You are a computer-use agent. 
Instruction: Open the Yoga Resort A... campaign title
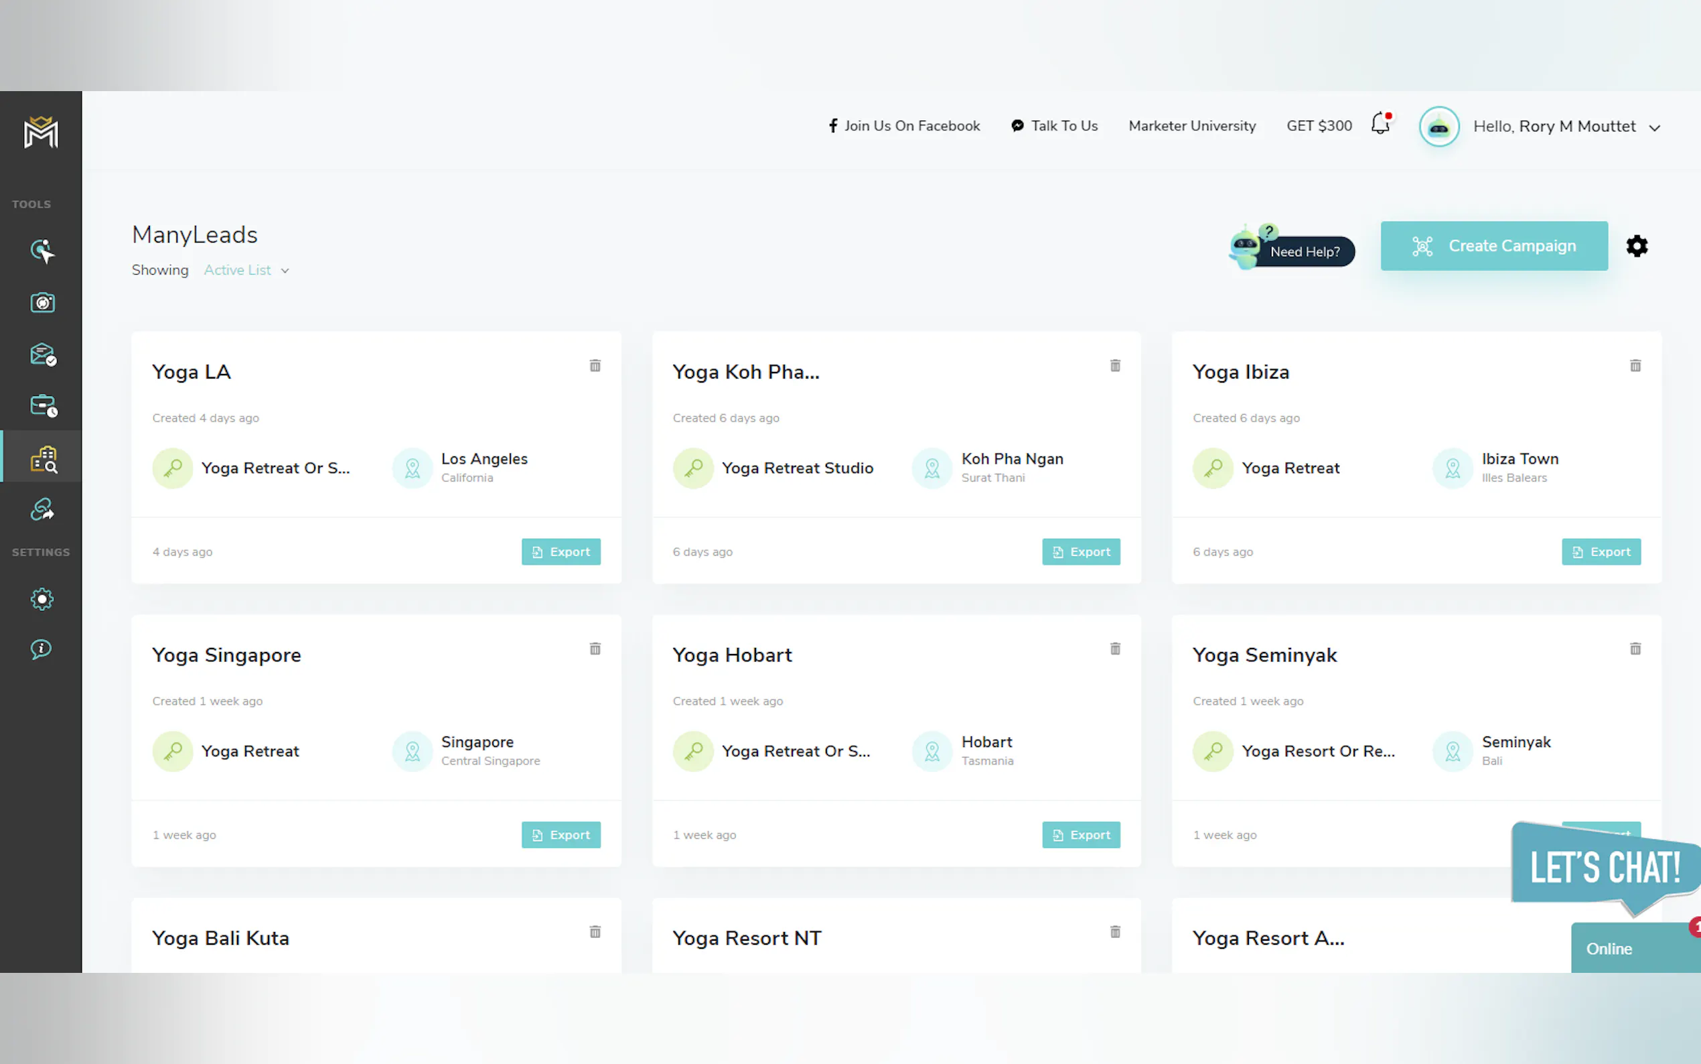click(x=1268, y=938)
